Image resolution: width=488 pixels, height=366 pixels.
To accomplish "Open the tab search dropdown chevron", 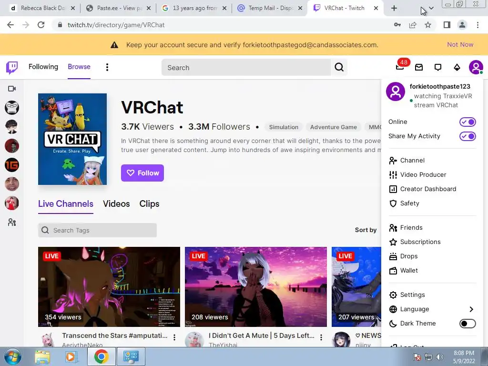I will coord(431,8).
